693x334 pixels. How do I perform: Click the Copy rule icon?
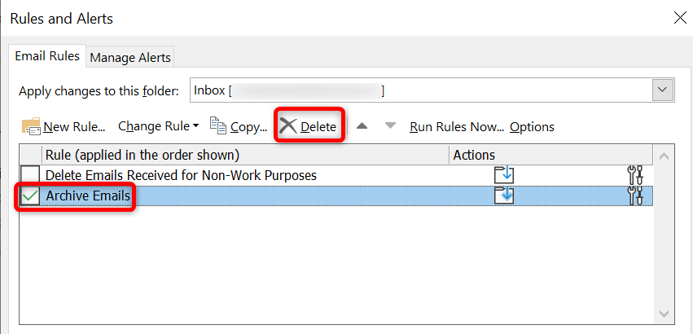pos(218,125)
